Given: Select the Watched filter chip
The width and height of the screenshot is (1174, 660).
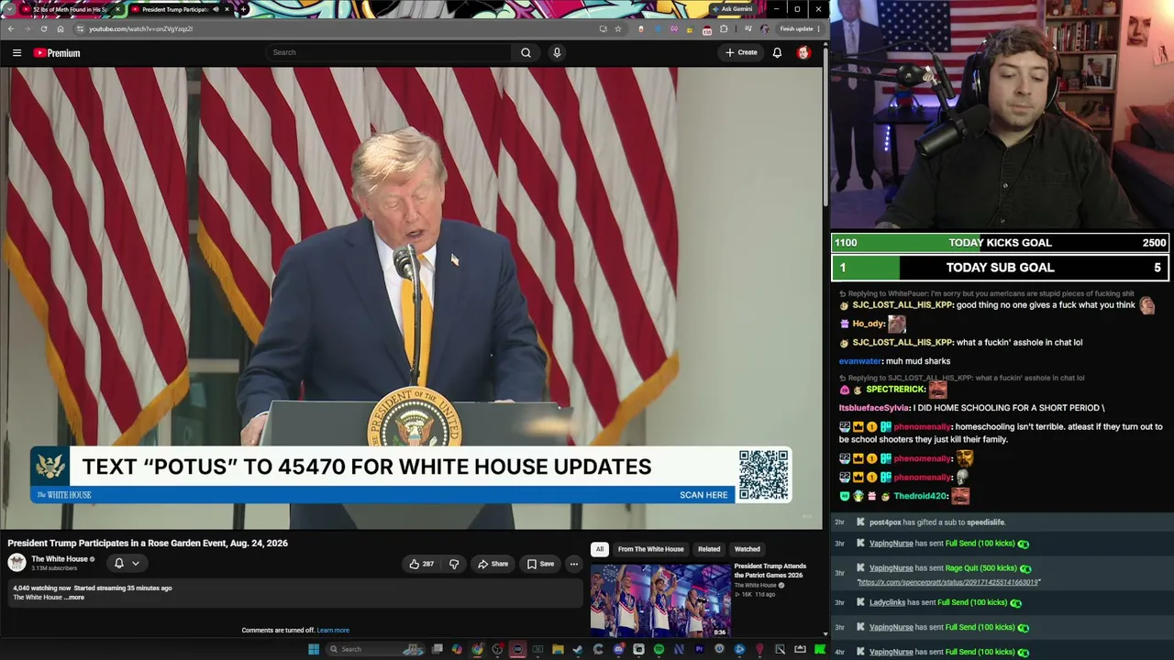Looking at the screenshot, I should pyautogui.click(x=747, y=549).
